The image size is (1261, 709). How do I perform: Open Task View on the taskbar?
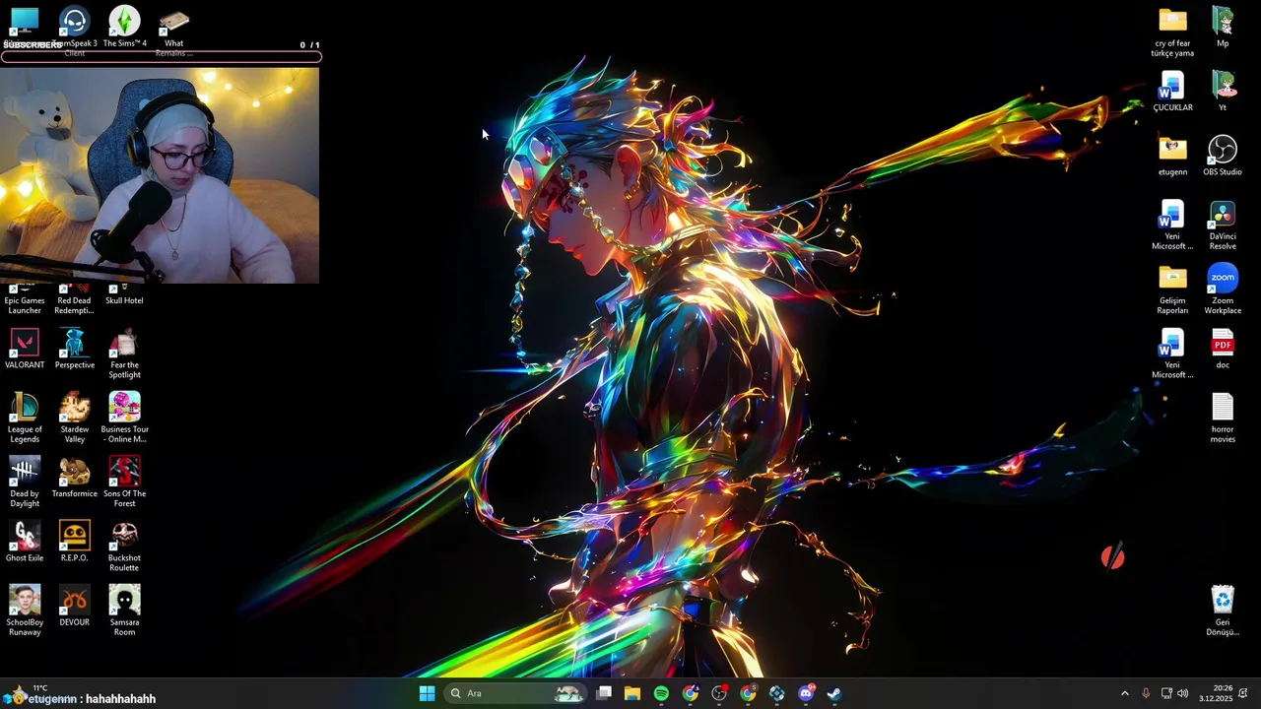click(x=604, y=693)
